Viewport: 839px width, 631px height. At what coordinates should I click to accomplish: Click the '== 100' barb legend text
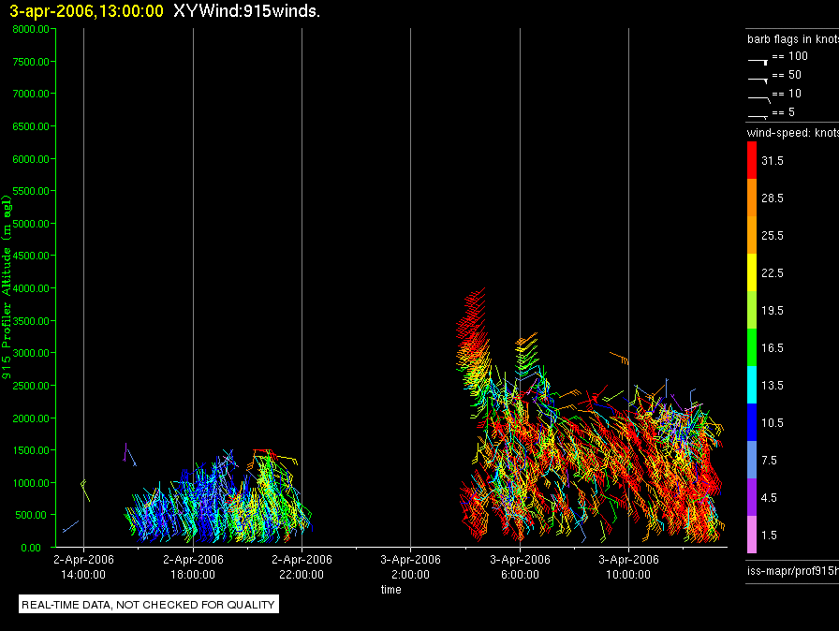coord(789,55)
